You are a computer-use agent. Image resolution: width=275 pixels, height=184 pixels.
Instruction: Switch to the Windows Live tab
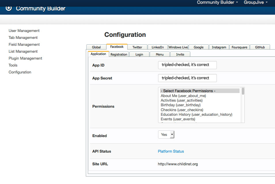pos(178,47)
